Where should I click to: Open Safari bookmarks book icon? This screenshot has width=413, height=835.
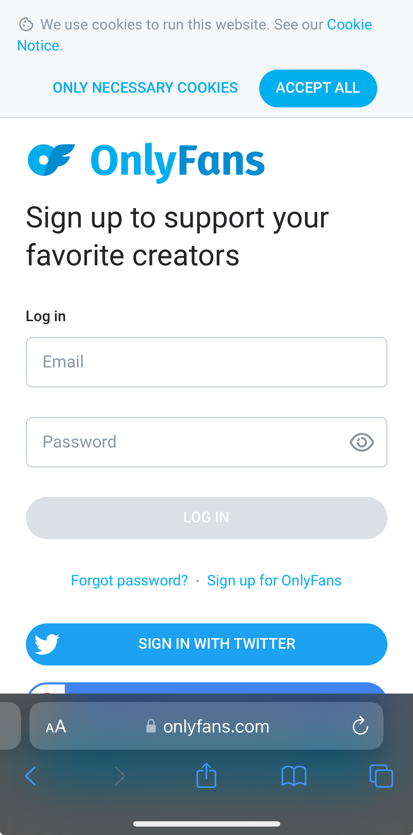(x=294, y=776)
